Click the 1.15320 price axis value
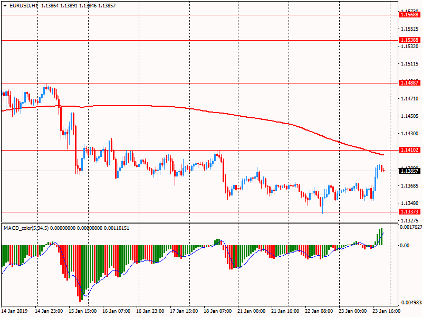This screenshot has width=422, height=317. pyautogui.click(x=410, y=46)
